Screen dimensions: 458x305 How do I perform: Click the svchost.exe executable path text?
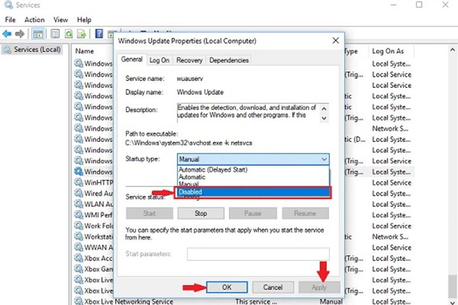click(188, 143)
